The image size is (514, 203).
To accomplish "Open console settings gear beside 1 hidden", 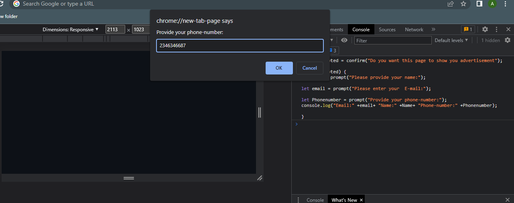I will click(508, 40).
